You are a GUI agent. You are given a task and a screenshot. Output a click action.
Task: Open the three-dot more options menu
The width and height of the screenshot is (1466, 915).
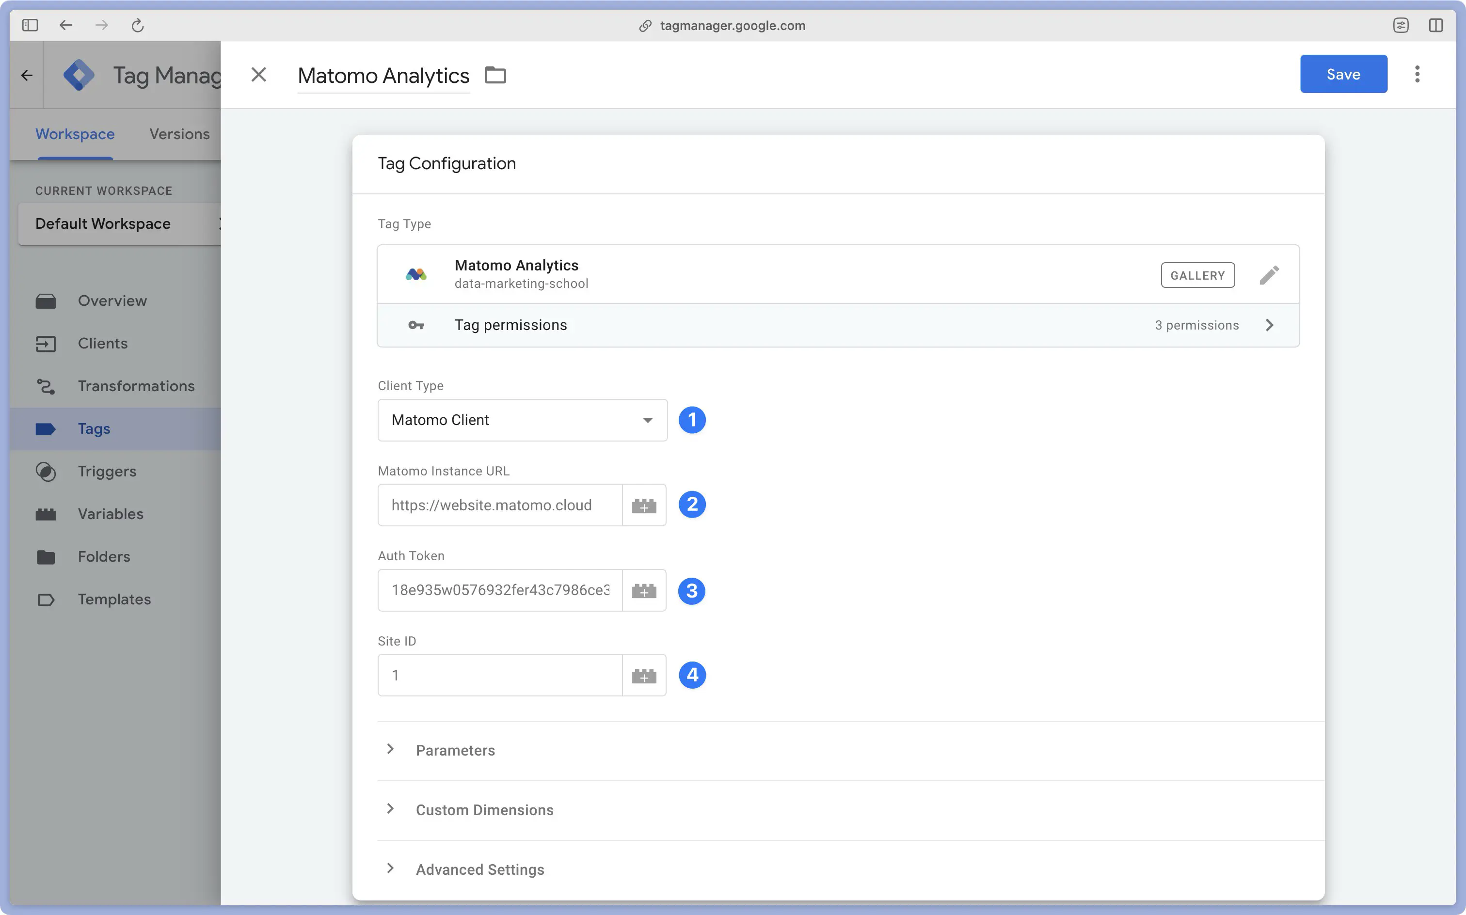pos(1417,74)
